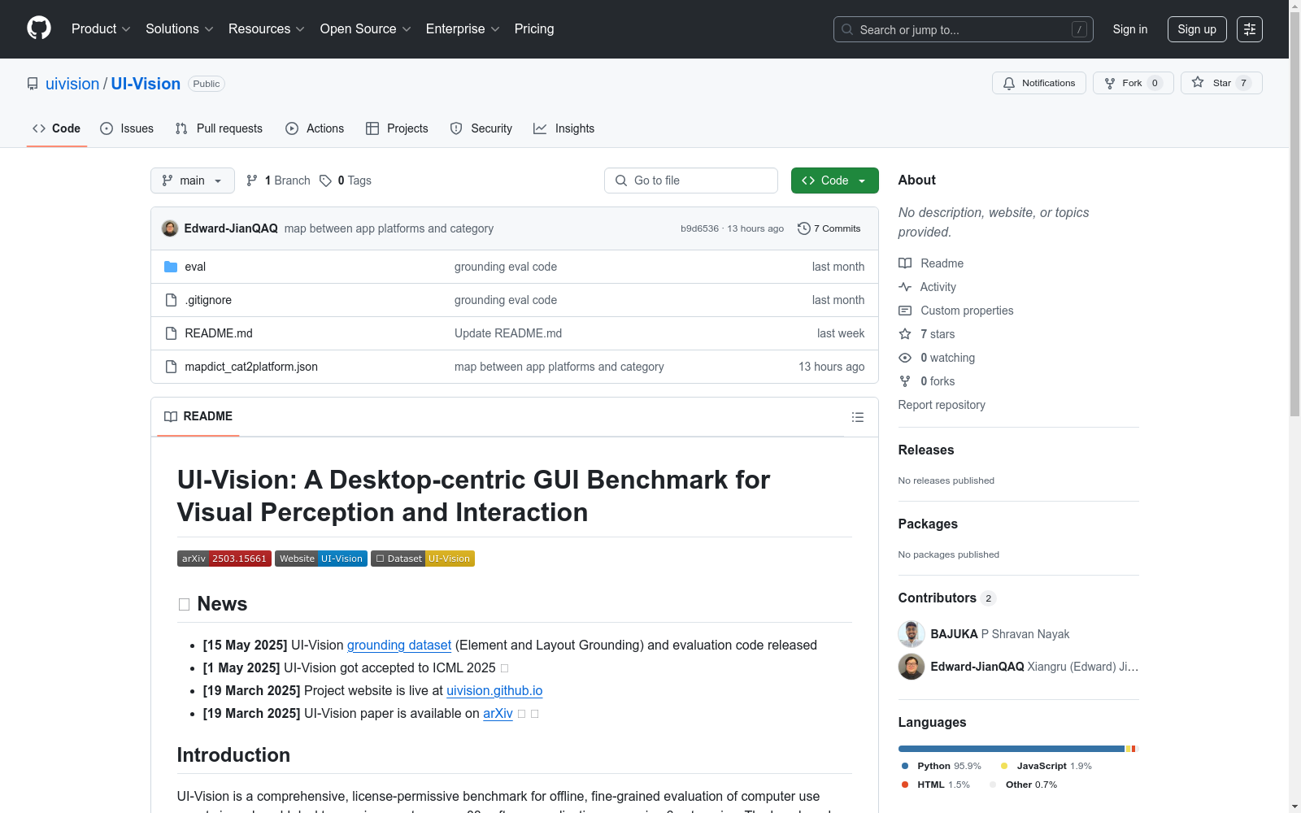
Task: Open the Pricing page link
Action: 534,29
